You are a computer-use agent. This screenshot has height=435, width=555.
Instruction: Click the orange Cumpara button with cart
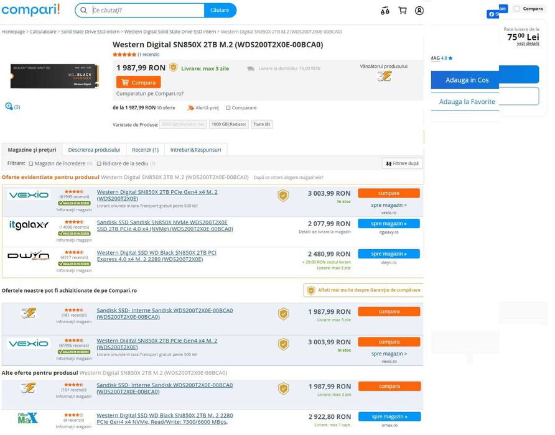click(138, 82)
